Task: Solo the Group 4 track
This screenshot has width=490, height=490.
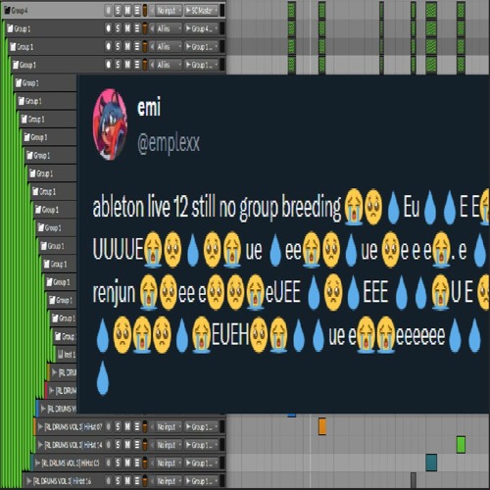Action: tap(118, 11)
